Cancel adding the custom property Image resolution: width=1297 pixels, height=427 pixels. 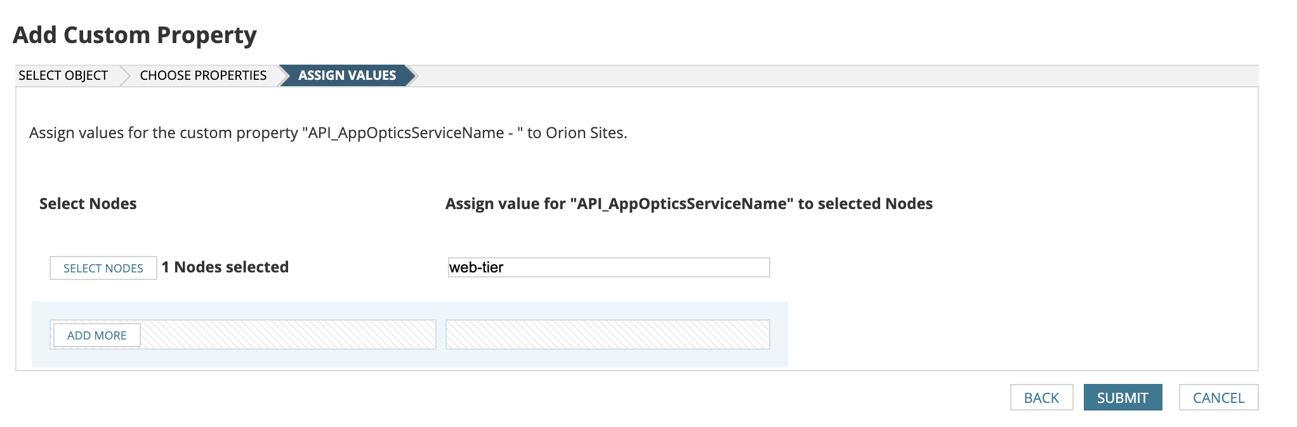(x=1218, y=398)
